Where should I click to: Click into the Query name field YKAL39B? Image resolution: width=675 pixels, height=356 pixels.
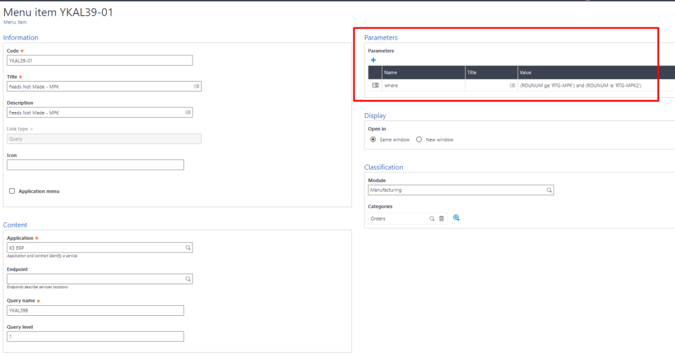click(x=95, y=311)
